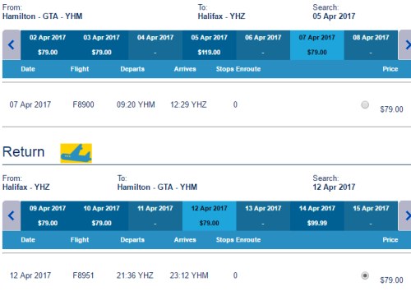Screen dimensions: 411x296
Task: Choose 03 Apr 2017 departure tab
Action: [x=101, y=45]
